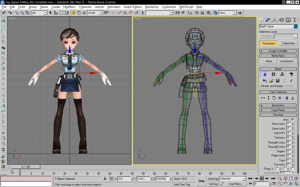Click the Align tool icon
Image resolution: width=300 pixels, height=187 pixels.
pos(183,13)
